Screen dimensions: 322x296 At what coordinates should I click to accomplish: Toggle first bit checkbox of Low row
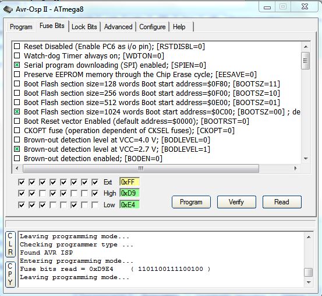click(x=22, y=205)
